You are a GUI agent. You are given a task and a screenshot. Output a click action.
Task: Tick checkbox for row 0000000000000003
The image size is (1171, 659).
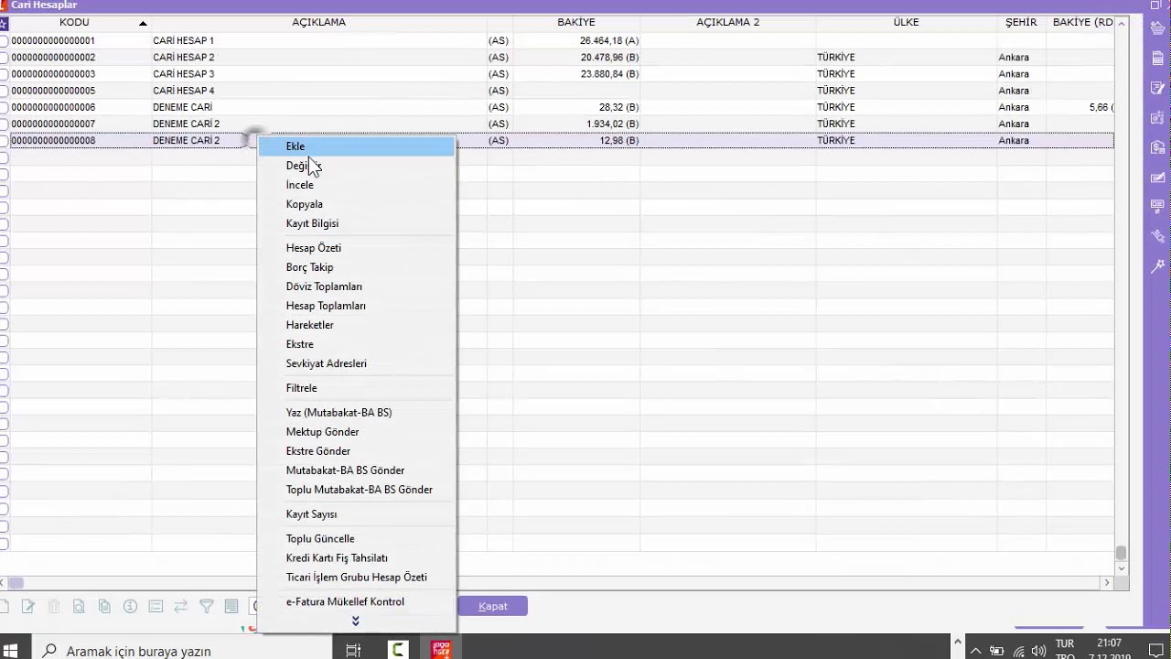tap(4, 74)
